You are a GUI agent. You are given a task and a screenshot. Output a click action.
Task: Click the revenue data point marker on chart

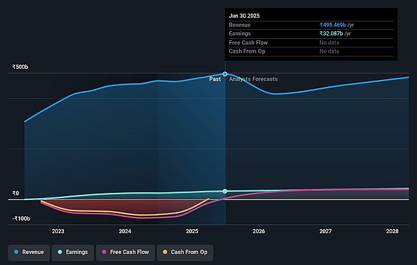tap(225, 74)
